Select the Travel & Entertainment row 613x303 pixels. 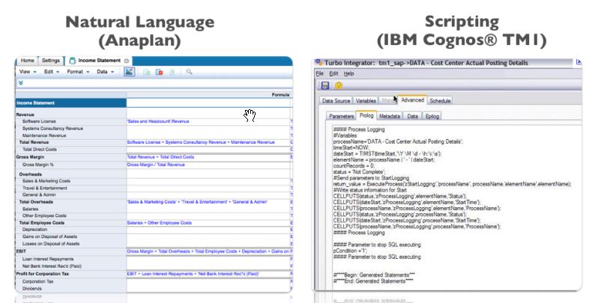click(x=44, y=189)
